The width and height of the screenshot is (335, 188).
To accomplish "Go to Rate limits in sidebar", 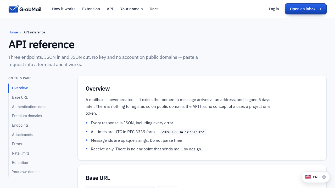I will coord(21,153).
